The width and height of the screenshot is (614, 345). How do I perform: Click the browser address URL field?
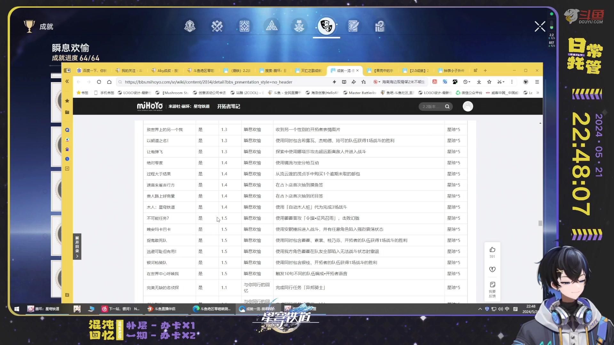[224, 82]
